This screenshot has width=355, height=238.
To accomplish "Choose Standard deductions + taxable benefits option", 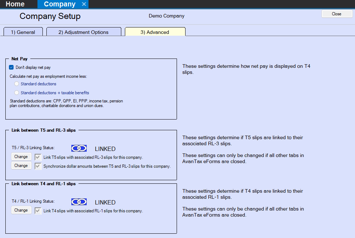I will (x=16, y=93).
